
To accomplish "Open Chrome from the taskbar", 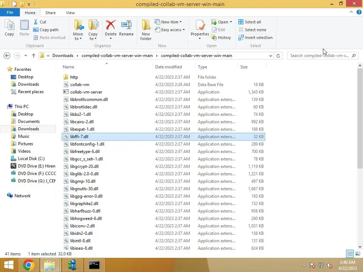I will (x=29, y=265).
